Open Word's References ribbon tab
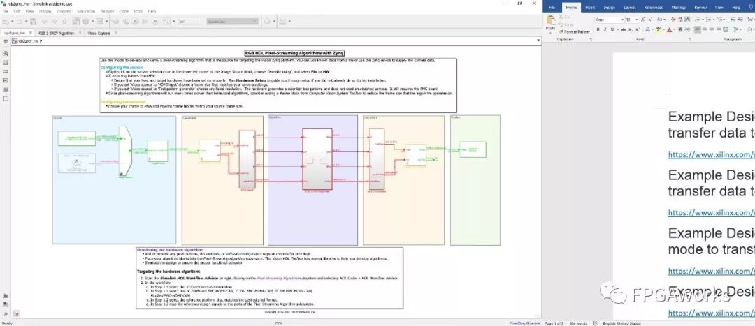Screen dimensions: 755x326 tap(653, 7)
